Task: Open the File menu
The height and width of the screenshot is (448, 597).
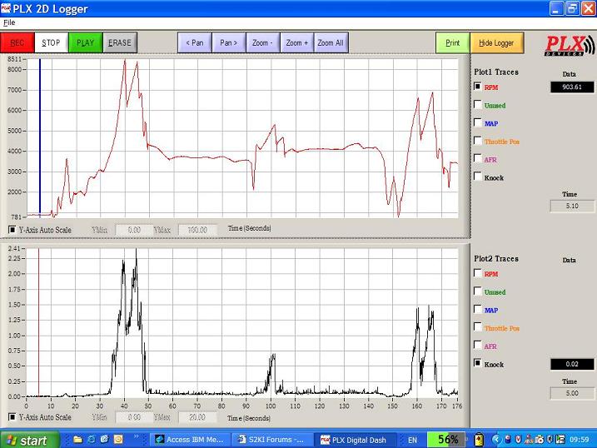Action: (x=9, y=22)
